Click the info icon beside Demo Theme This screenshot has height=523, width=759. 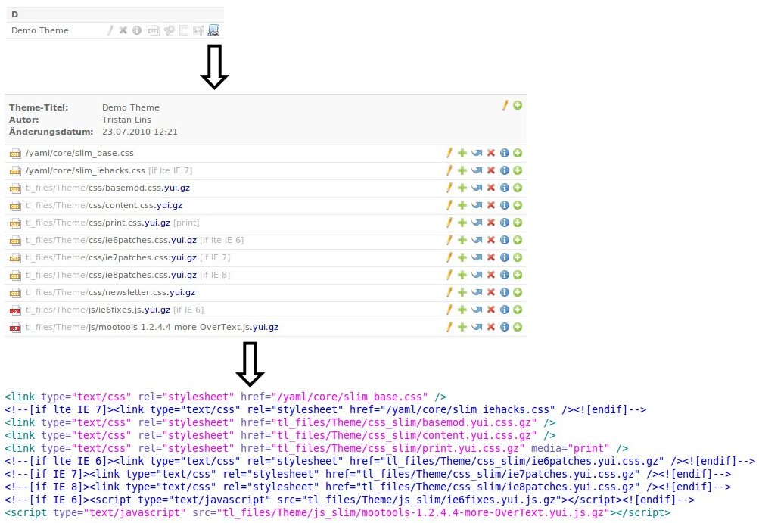click(x=137, y=30)
